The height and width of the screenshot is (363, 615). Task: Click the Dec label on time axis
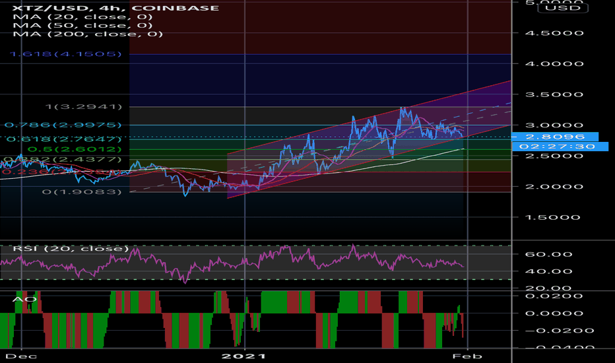coord(22,356)
